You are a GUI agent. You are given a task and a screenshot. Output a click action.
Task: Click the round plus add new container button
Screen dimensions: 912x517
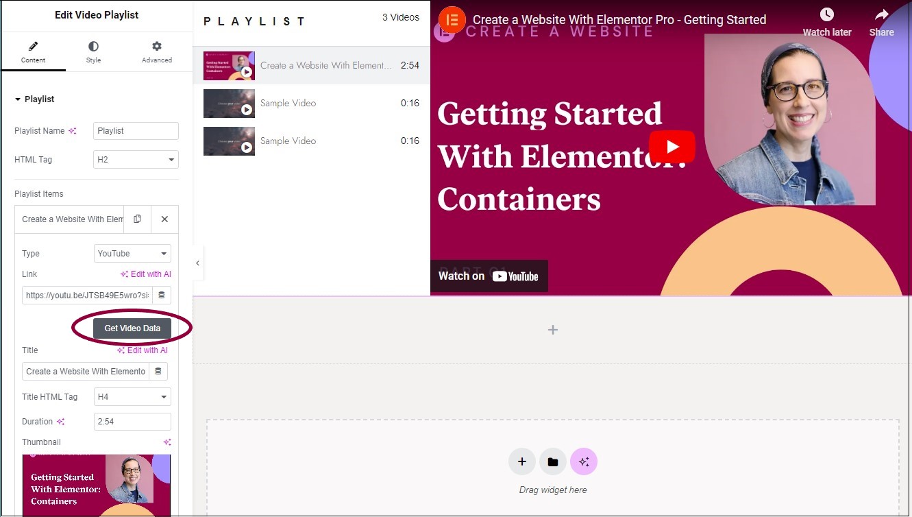[522, 462]
